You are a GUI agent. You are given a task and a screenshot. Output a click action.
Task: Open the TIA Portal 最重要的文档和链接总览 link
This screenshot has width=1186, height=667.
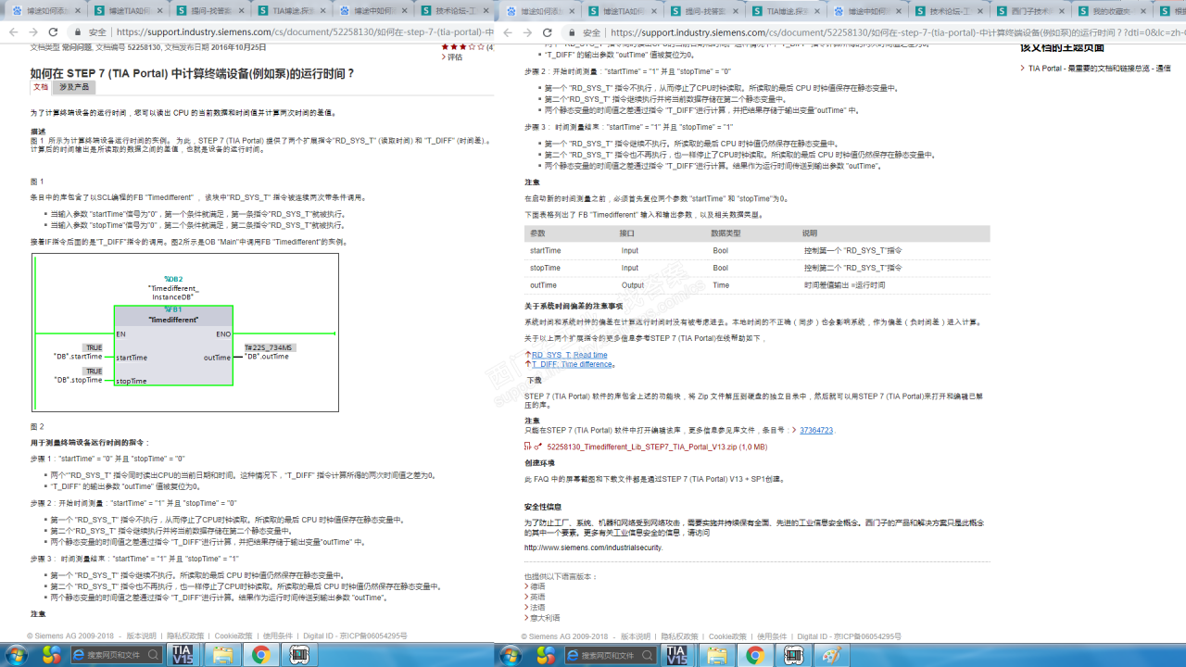tap(1099, 69)
